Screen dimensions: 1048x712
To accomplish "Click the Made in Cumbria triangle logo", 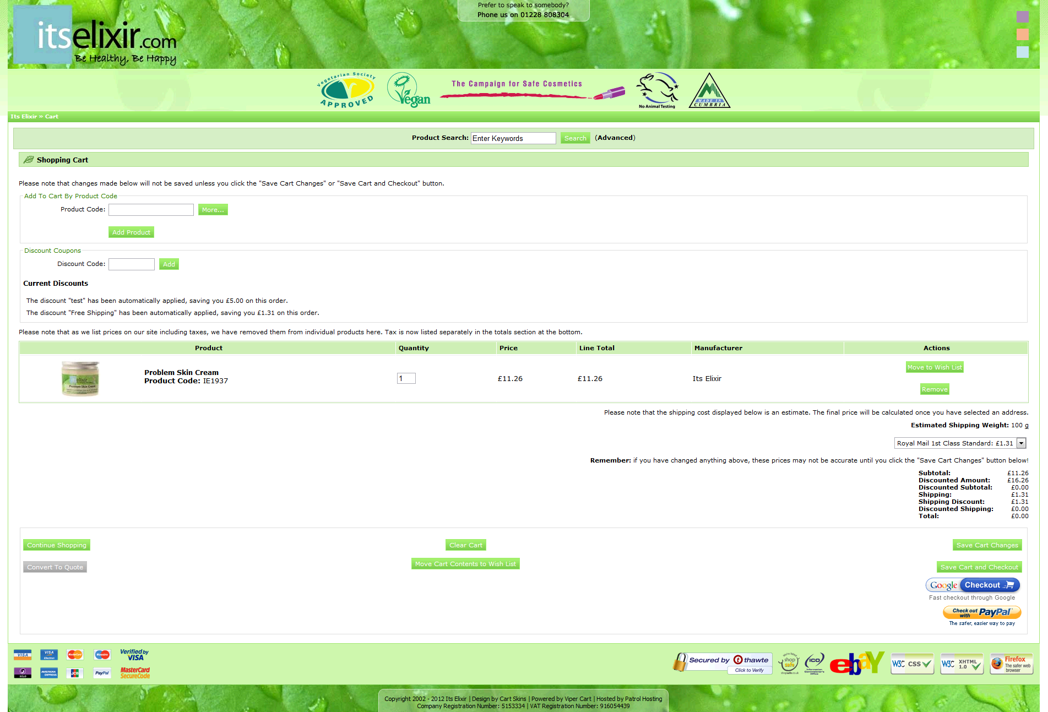I will (x=709, y=91).
